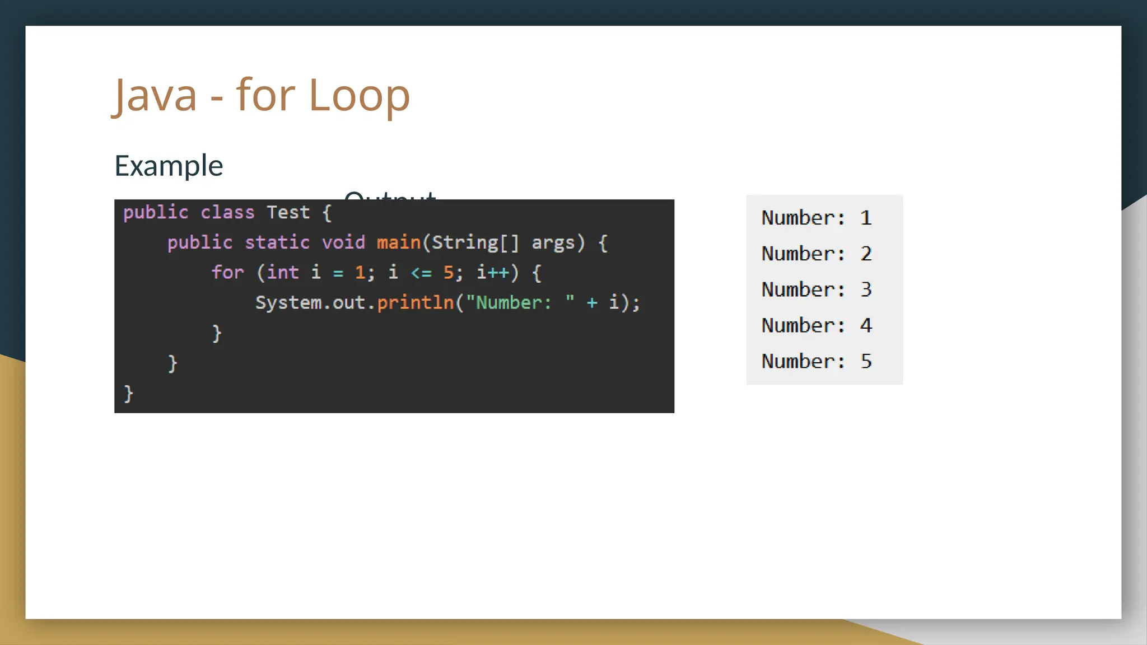Image resolution: width=1147 pixels, height=645 pixels.
Task: Click 'String[] args' in the method signature
Action: pyautogui.click(x=503, y=242)
